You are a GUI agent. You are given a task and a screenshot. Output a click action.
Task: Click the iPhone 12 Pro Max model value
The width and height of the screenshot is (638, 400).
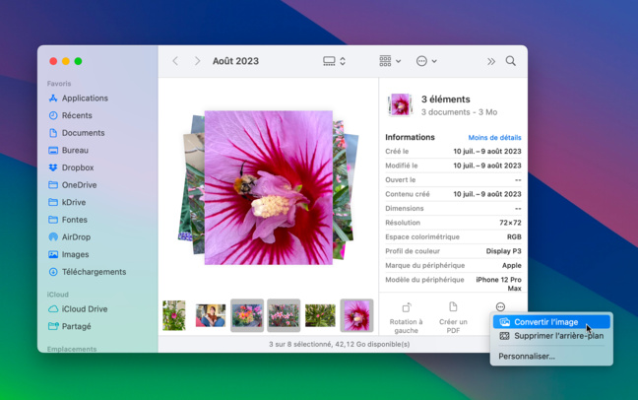[498, 284]
